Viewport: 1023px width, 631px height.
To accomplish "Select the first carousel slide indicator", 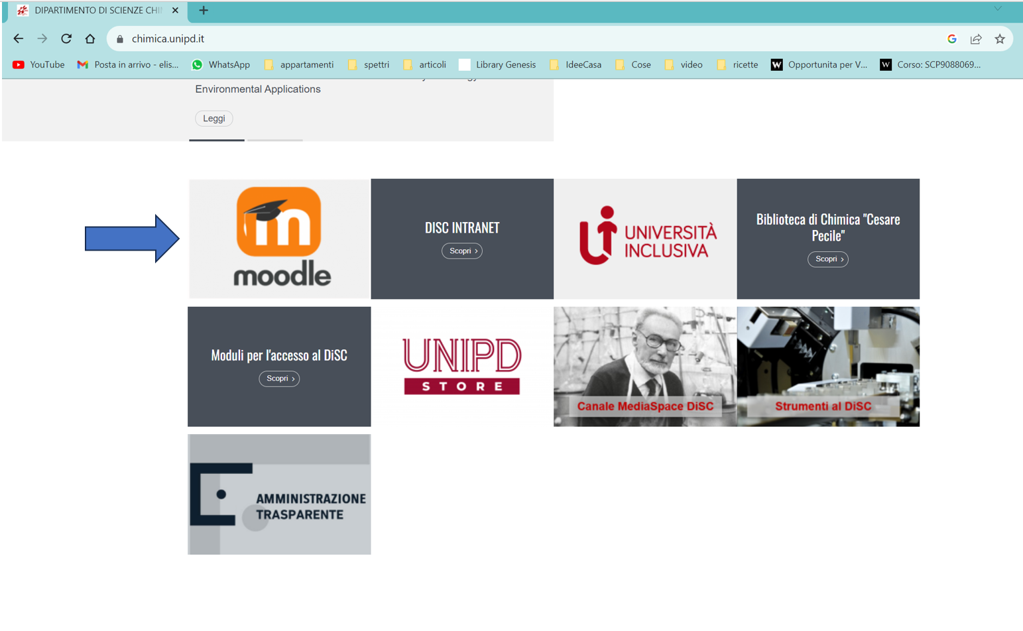I will click(217, 140).
